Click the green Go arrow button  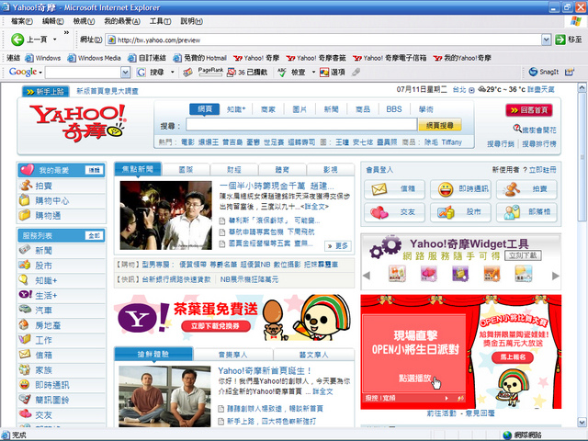[560, 40]
